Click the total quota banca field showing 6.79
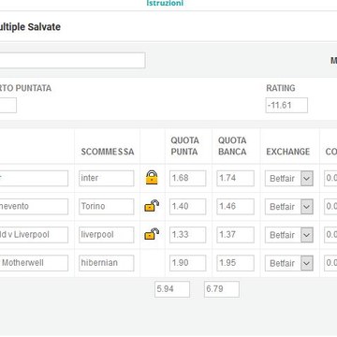 coord(222,289)
